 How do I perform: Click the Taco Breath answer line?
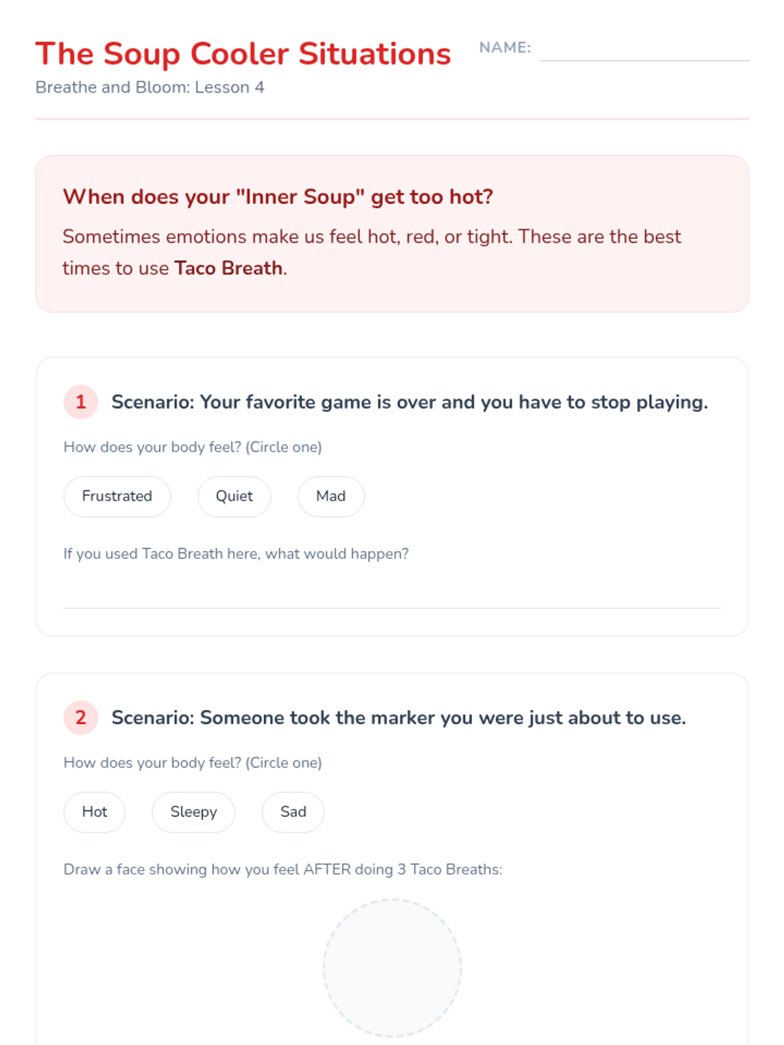pyautogui.click(x=392, y=594)
